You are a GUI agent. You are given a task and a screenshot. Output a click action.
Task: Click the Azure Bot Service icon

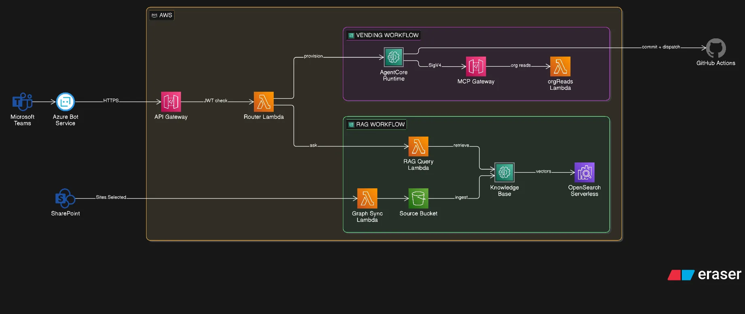pos(66,102)
